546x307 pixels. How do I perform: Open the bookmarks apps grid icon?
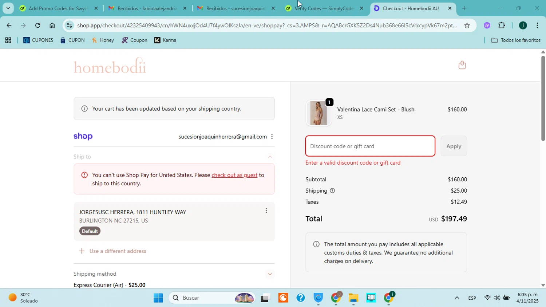coord(8,40)
